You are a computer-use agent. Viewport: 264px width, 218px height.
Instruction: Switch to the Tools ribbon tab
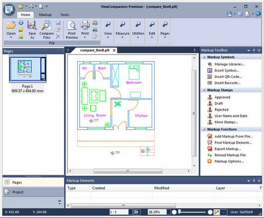click(65, 15)
